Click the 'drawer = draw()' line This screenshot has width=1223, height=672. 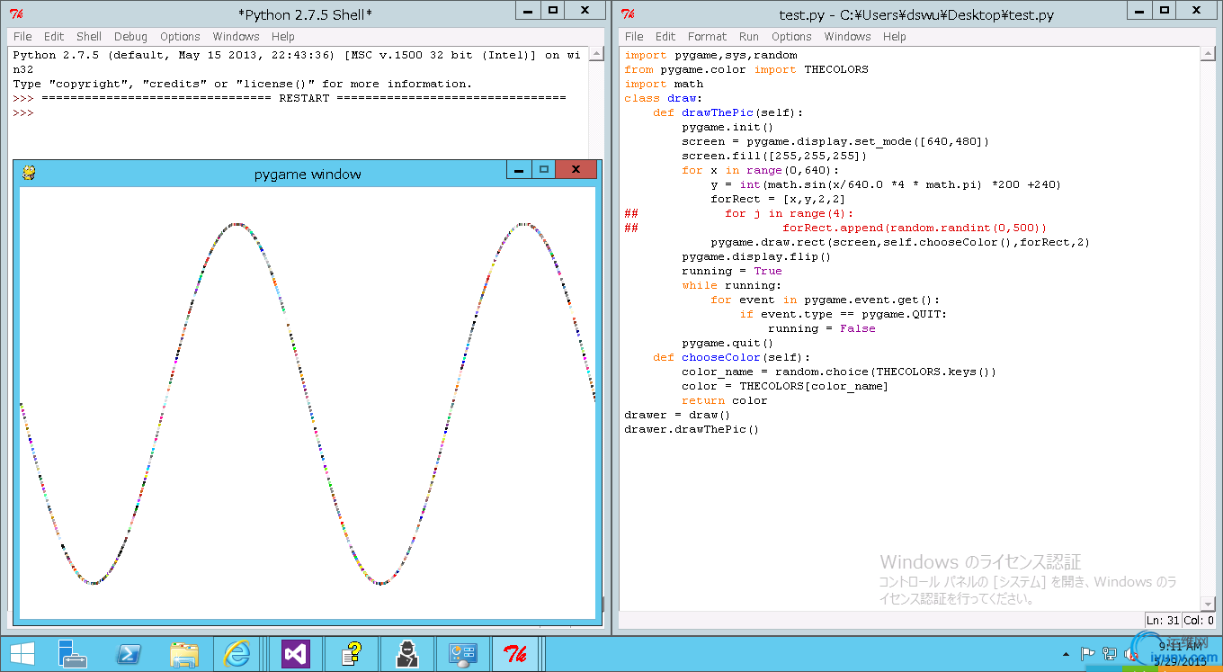point(677,415)
